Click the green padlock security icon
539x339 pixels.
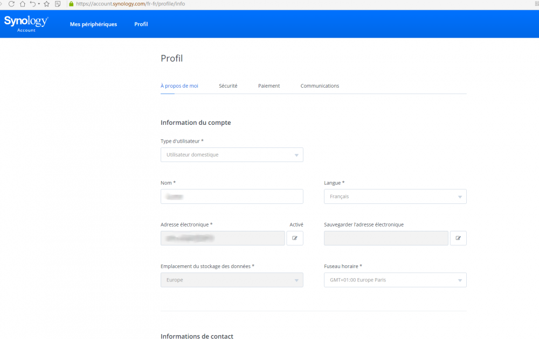click(71, 4)
